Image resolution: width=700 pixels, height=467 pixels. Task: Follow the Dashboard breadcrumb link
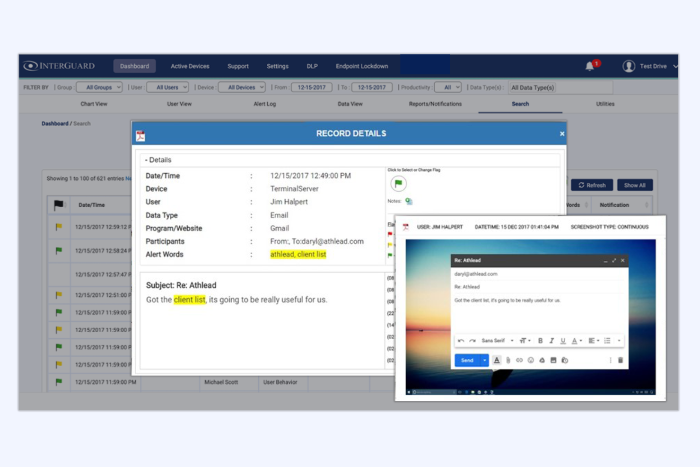55,123
